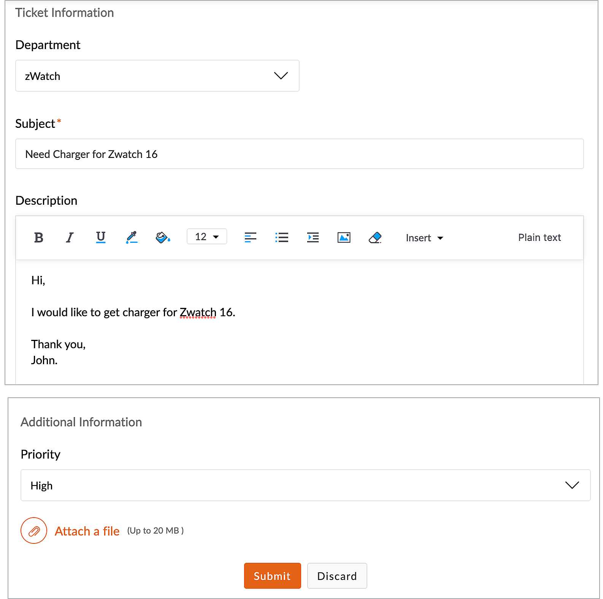The width and height of the screenshot is (603, 599).
Task: Increase paragraph indent
Action: click(x=313, y=237)
